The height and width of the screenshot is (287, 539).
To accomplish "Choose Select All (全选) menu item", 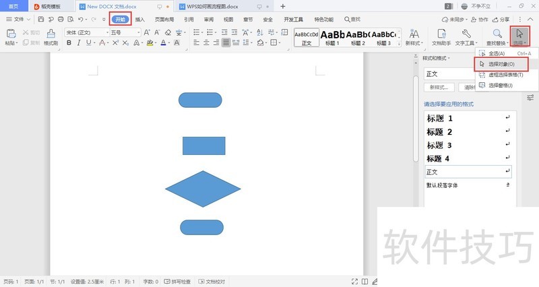I will point(506,54).
